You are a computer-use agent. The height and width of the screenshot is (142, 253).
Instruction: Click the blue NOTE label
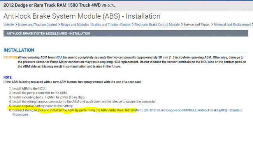[x=8, y=78]
